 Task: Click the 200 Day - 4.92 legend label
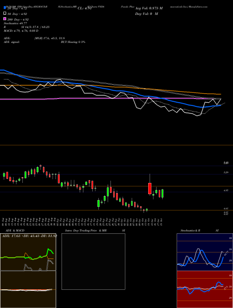(x=18, y=19)
